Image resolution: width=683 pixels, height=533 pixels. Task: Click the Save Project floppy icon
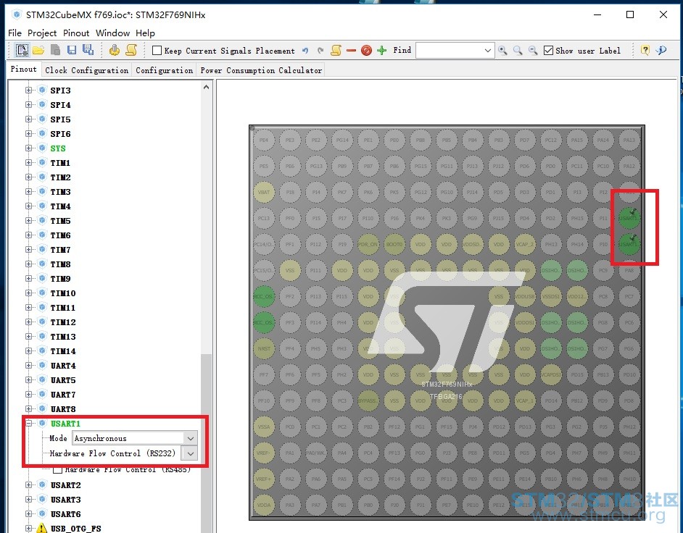click(72, 51)
